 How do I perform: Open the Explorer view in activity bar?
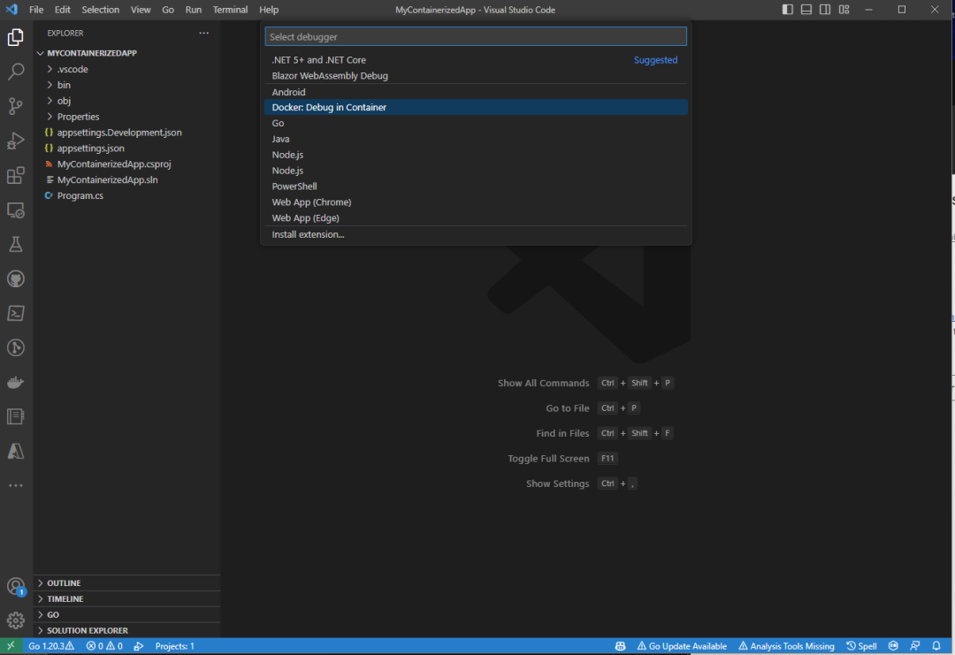pyautogui.click(x=16, y=37)
